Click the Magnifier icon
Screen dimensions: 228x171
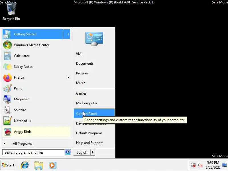point(7,99)
